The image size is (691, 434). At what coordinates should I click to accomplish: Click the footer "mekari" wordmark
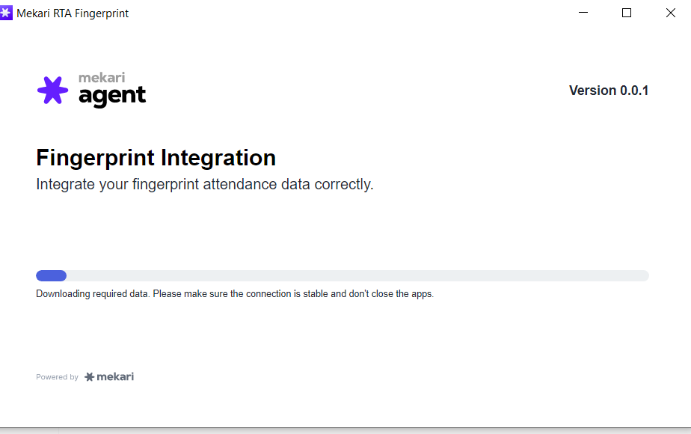tap(115, 376)
